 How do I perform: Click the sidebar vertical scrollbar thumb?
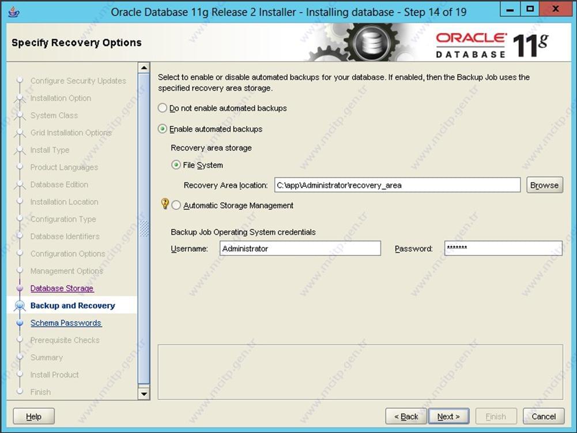coord(144,228)
